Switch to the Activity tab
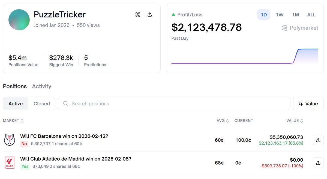 41,86
